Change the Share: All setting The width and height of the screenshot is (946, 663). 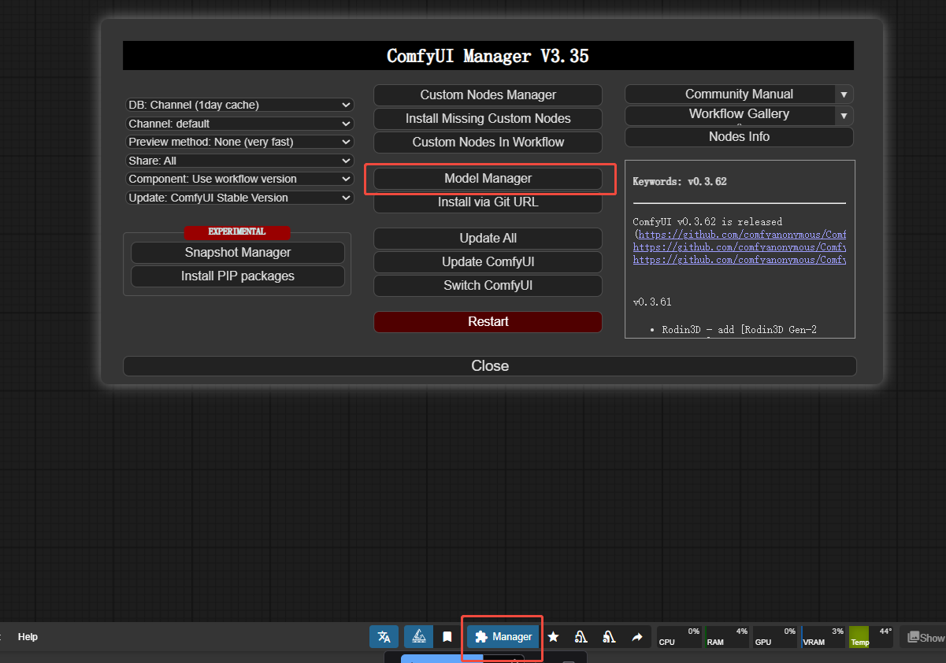pyautogui.click(x=239, y=160)
